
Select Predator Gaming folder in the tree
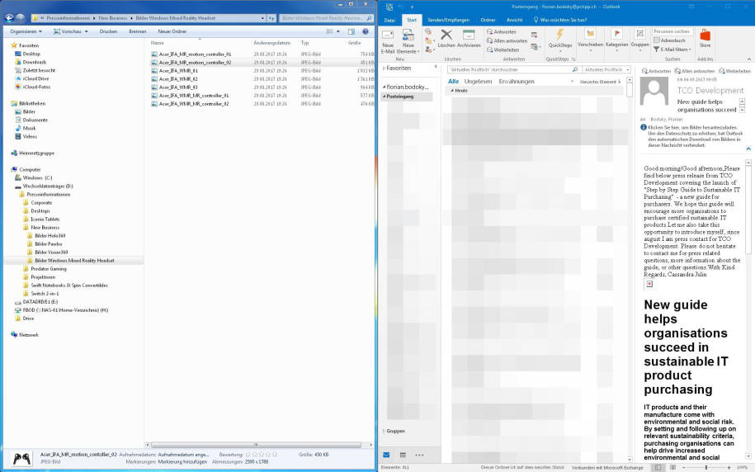click(48, 269)
